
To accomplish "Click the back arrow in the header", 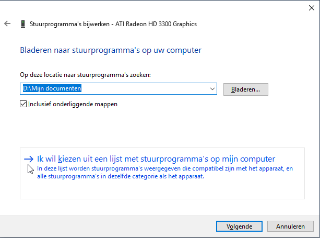I will coord(7,24).
